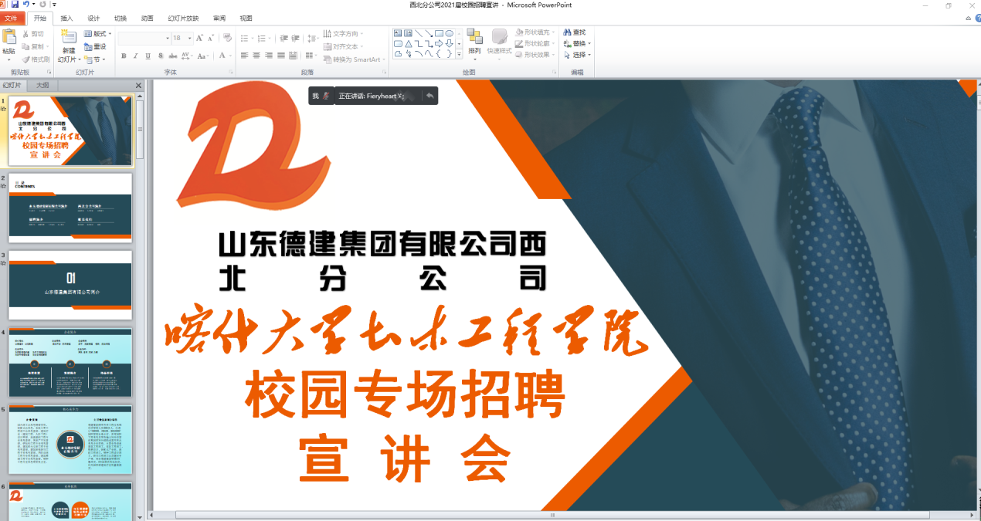
Task: Decrease list indent level
Action: click(284, 38)
